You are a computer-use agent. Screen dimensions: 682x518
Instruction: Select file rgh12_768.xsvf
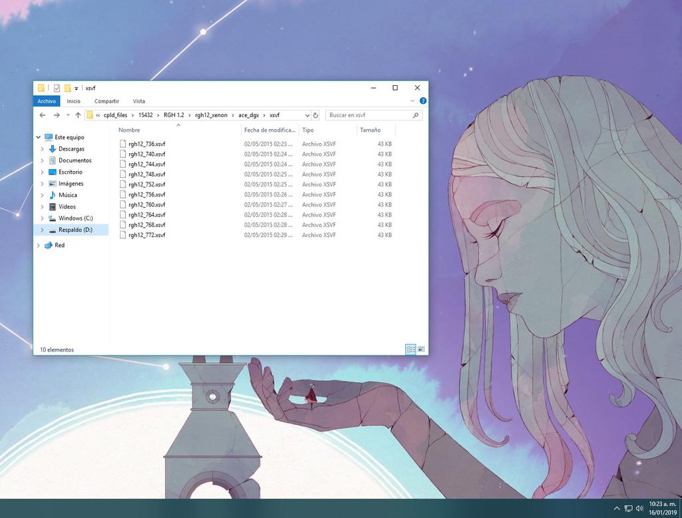tap(147, 225)
